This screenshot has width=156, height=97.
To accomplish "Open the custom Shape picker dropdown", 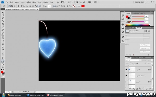I will coord(51,6).
